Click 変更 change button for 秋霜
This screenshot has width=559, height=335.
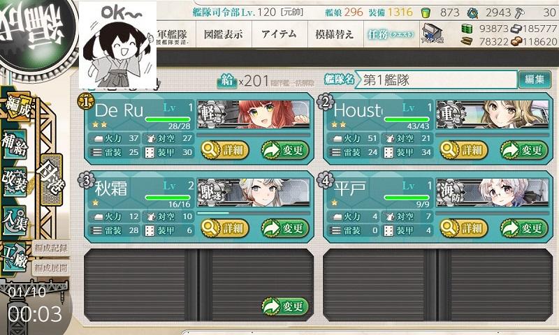[x=285, y=228]
